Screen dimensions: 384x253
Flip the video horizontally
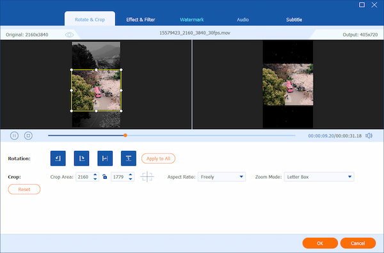105,158
